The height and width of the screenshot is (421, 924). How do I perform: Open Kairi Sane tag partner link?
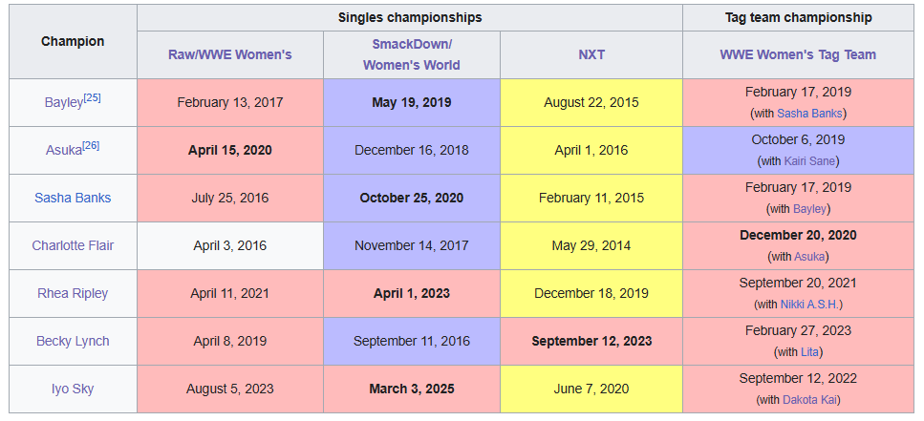pos(809,161)
